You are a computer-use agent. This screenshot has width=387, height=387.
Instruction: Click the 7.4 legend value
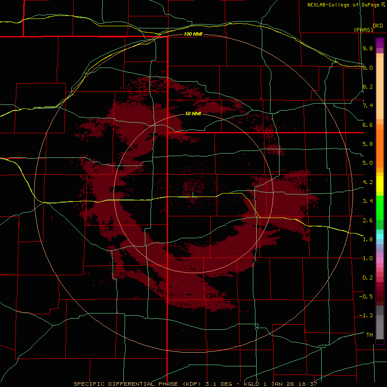[x=368, y=106]
